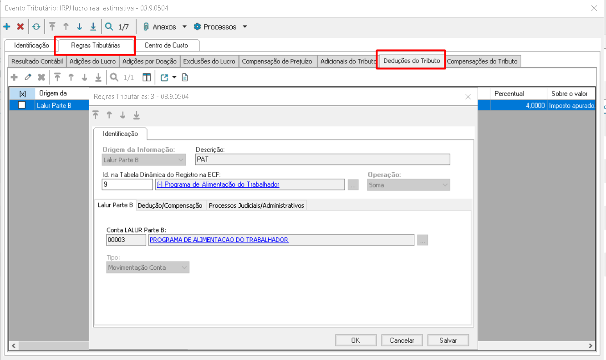Viewport: 606px width, 360px height.
Task: Tick the checkbox on the Lalur Parte B row
Action: pyautogui.click(x=21, y=105)
